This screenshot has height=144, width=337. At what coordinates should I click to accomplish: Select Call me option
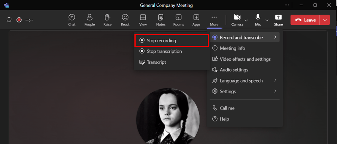(x=245, y=108)
